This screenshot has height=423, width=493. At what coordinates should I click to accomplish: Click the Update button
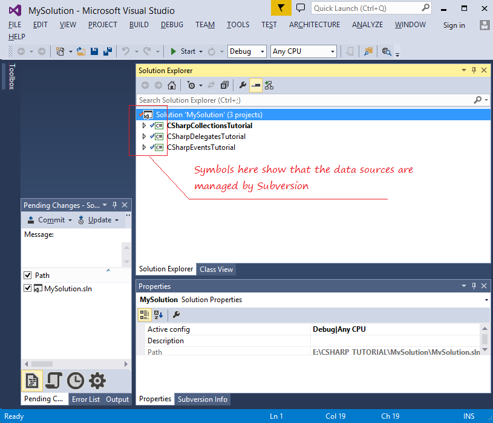[x=94, y=220]
